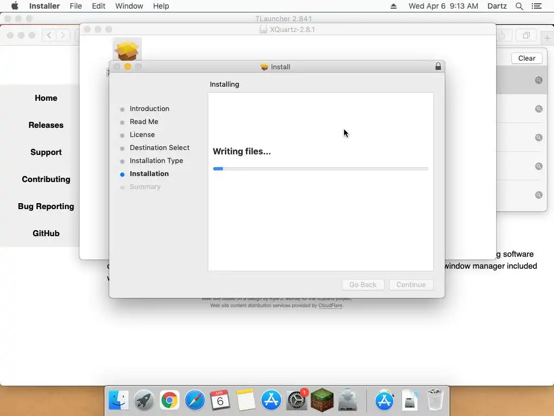Open the Installer application menu
Viewport: 554px width, 416px height.
(x=44, y=6)
